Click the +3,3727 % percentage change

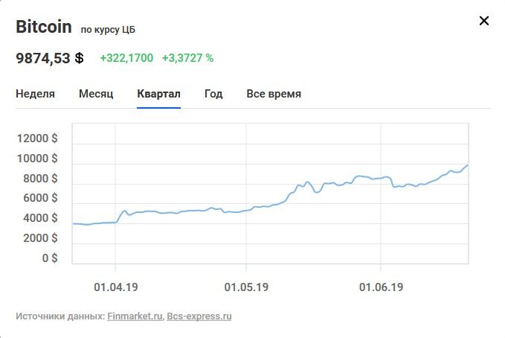tap(187, 58)
